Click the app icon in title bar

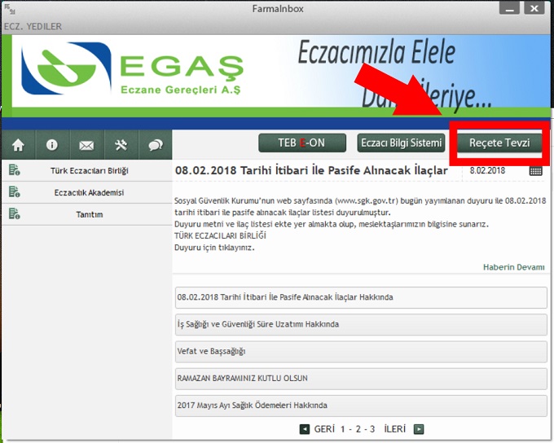(10, 9)
